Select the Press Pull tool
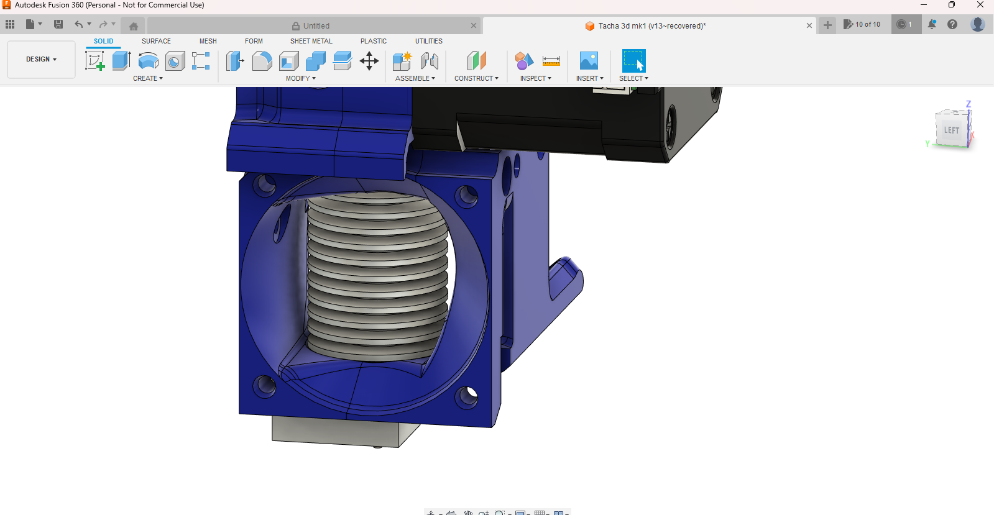The width and height of the screenshot is (994, 515). coord(235,61)
